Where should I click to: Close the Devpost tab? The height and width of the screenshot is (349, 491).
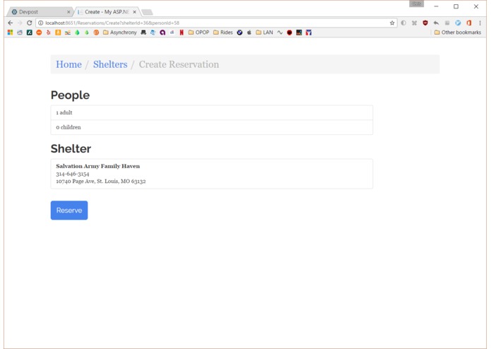pyautogui.click(x=69, y=12)
